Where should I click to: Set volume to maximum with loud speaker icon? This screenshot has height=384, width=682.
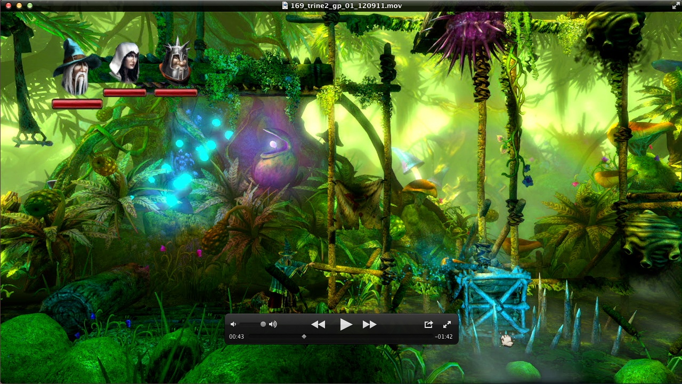(x=273, y=324)
